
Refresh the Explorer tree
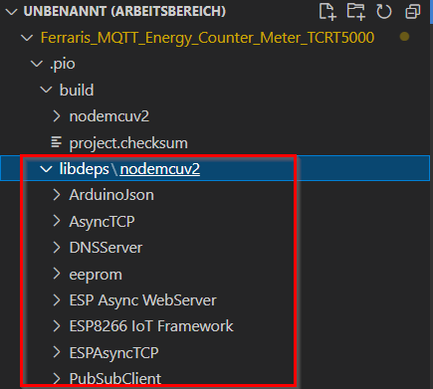pos(384,12)
